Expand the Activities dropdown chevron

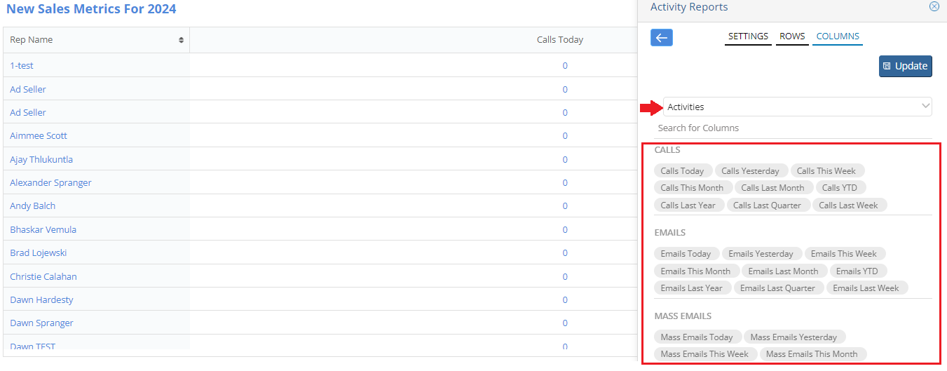[925, 107]
